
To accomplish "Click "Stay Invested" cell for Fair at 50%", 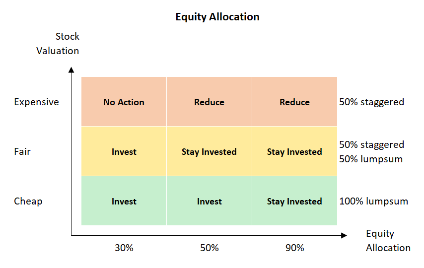I will click(209, 152).
